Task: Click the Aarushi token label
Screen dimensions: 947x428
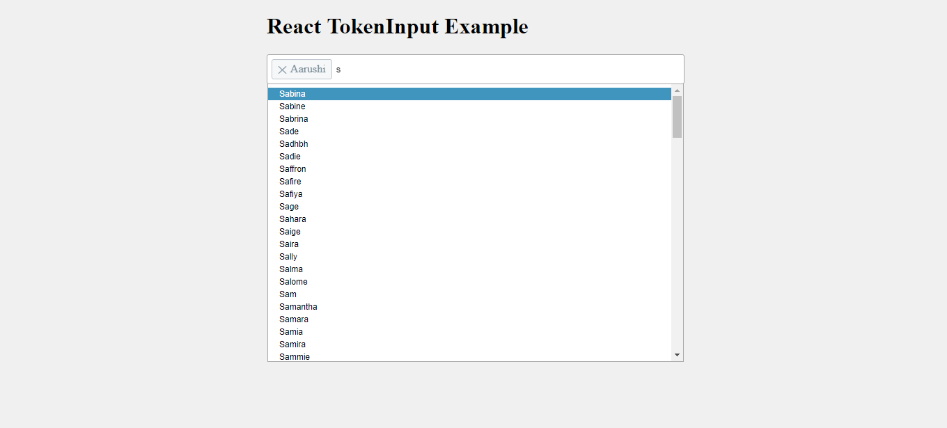Action: [308, 70]
